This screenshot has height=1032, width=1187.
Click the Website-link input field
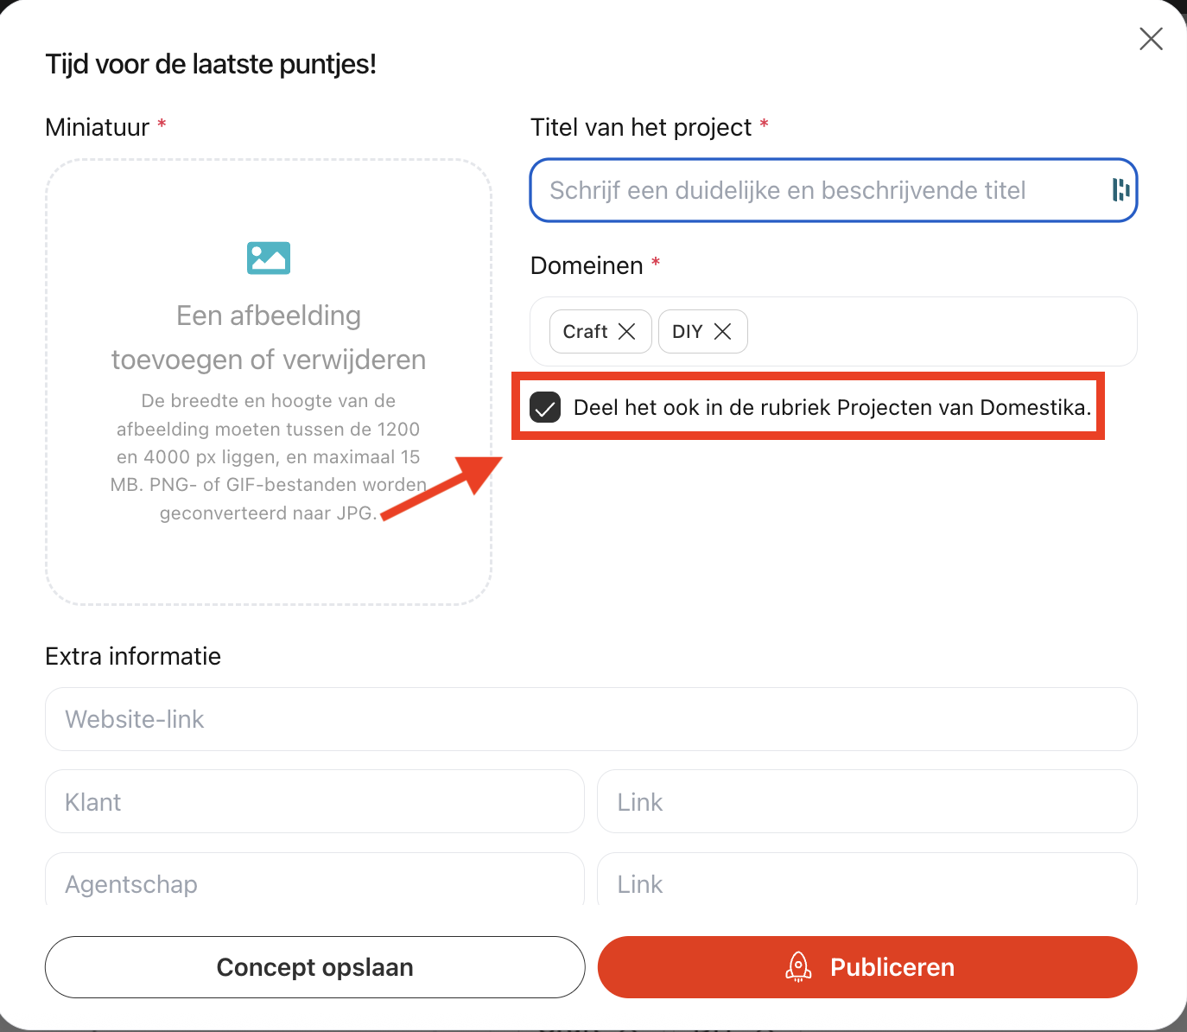591,719
